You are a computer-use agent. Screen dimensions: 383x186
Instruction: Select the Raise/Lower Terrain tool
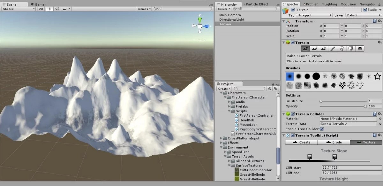(x=305, y=48)
